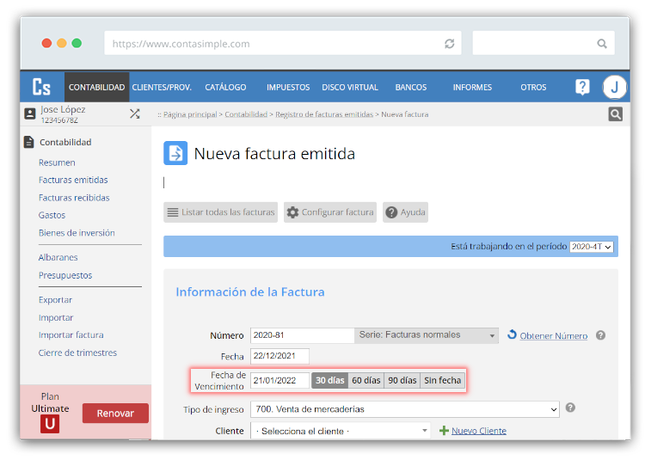This screenshot has height=460, width=645.
Task: Open Resumen in the sidebar
Action: pos(57,163)
